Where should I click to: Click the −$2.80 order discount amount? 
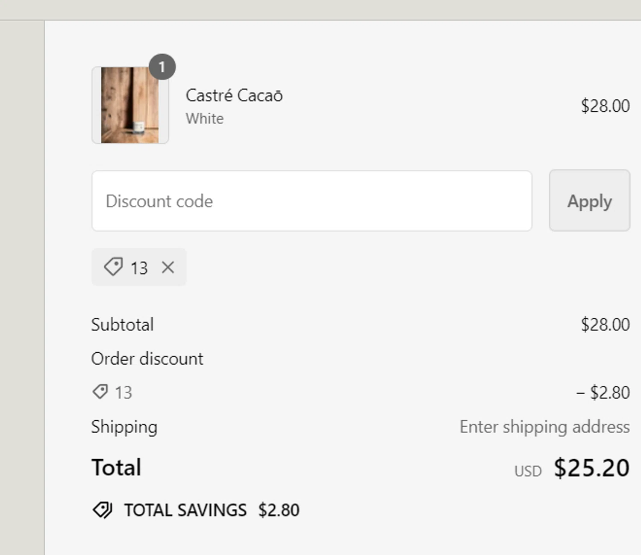[603, 393]
